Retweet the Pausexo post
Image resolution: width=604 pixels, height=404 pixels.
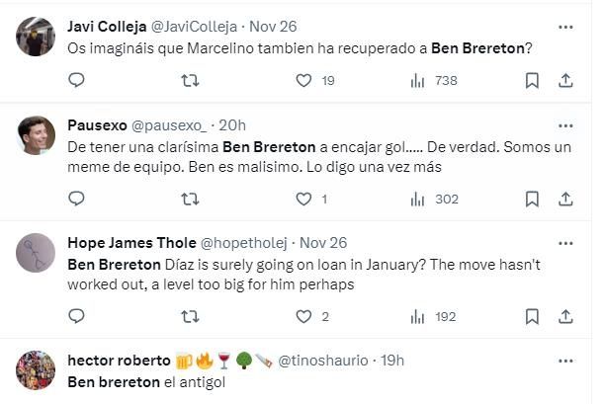point(190,200)
